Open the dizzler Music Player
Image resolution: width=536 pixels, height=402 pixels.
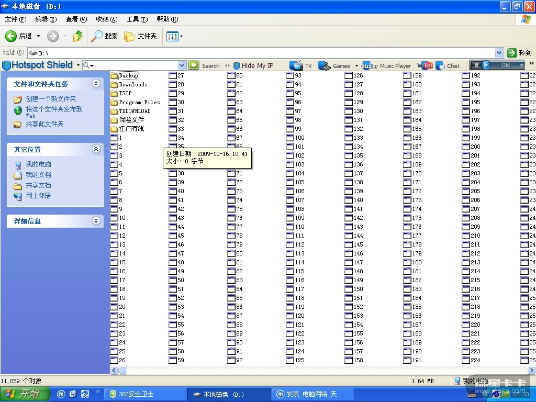[x=386, y=65]
